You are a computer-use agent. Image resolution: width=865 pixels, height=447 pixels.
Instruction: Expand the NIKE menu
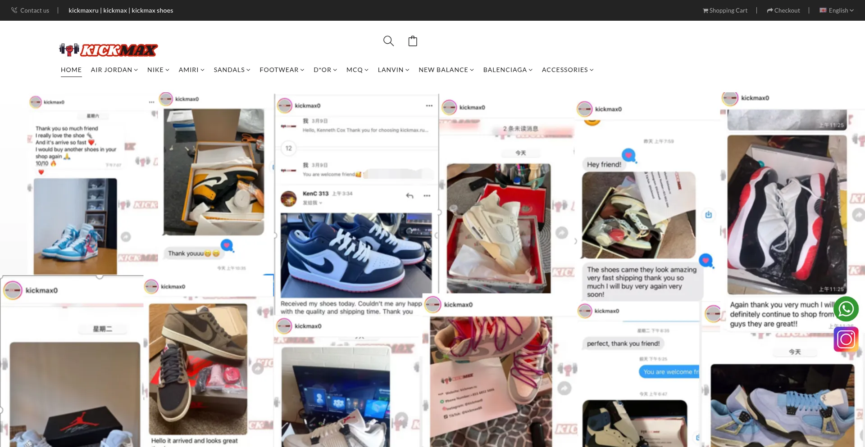(158, 70)
